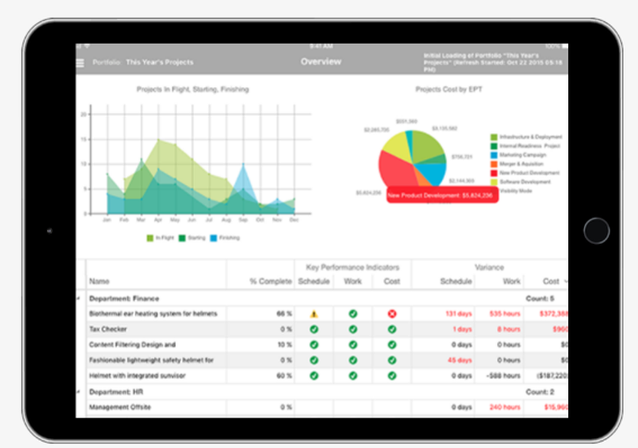638x448 pixels.
Task: Open the Management Offsite project
Action: point(120,407)
